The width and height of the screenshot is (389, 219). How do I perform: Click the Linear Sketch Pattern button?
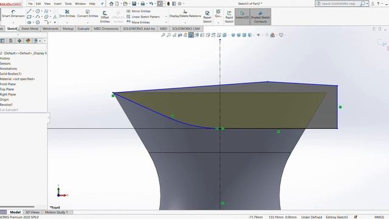click(x=143, y=17)
